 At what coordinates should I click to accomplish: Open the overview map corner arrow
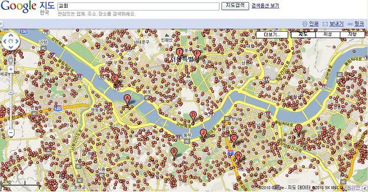[365, 188]
